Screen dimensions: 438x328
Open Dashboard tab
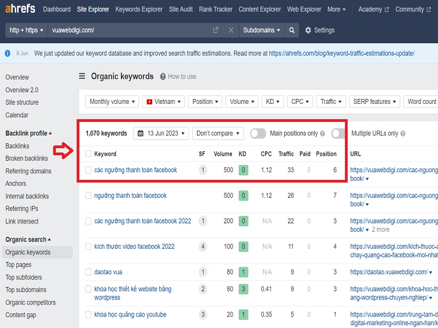click(57, 9)
